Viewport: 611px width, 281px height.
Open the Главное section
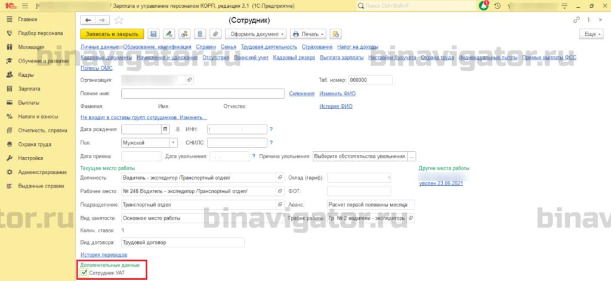(27, 19)
